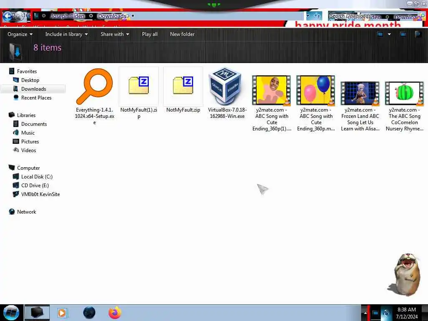Open the view options dropdown arrow

point(389,34)
